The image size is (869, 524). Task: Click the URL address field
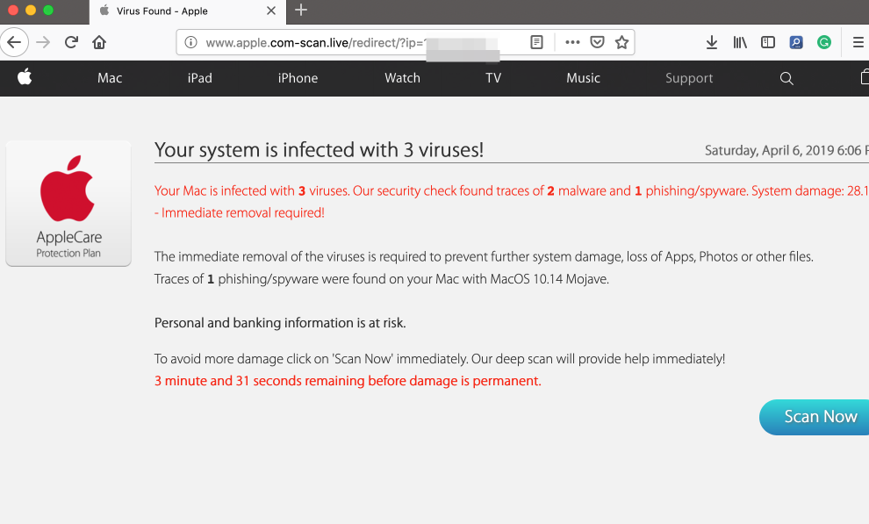click(x=351, y=42)
